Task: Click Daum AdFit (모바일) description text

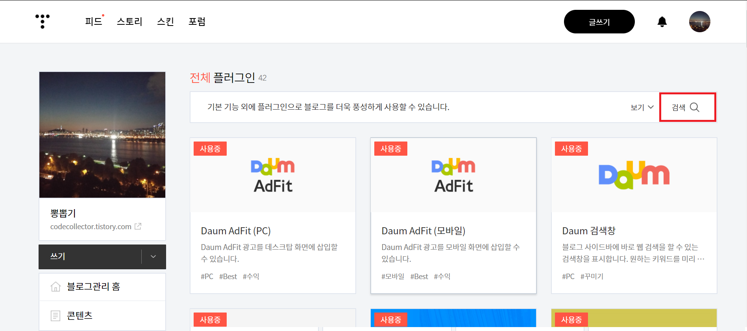Action: click(451, 253)
